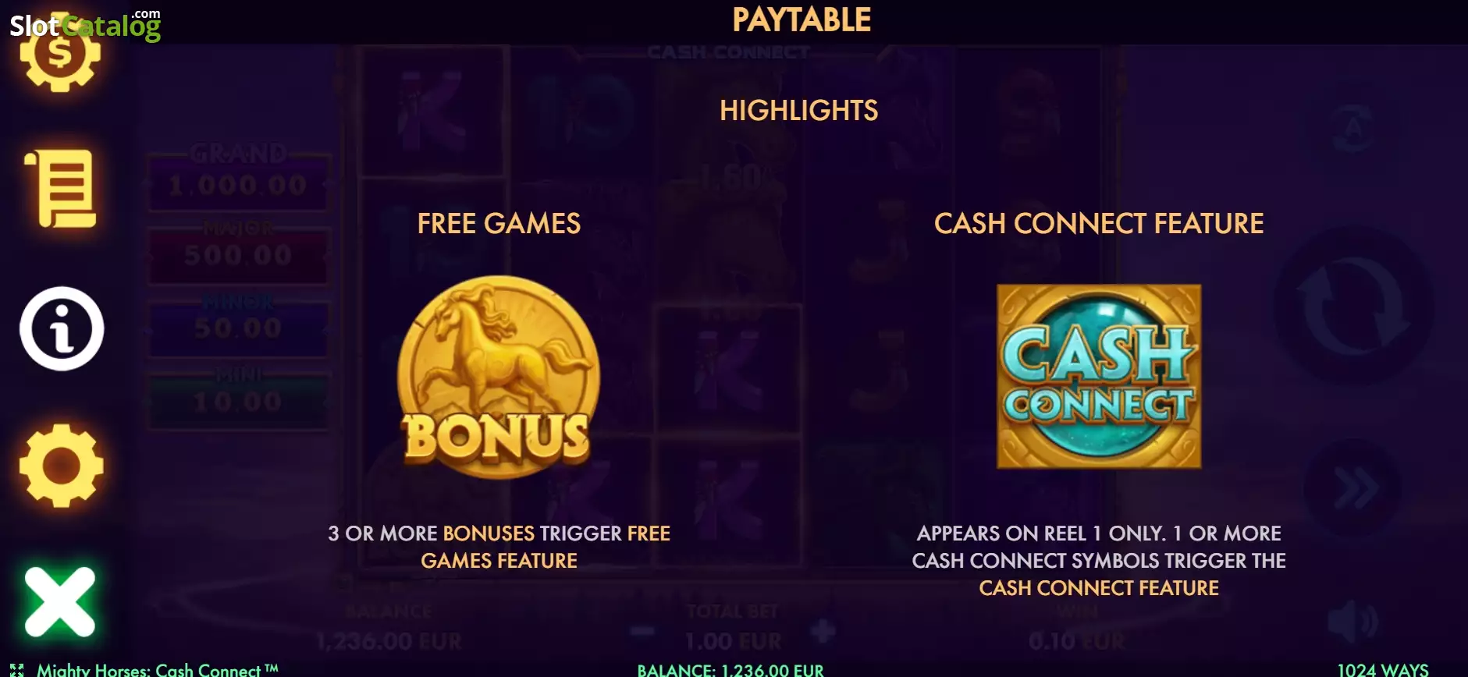This screenshot has width=1468, height=677.
Task: Mute sound with the dimmed speaker icon
Action: click(1354, 623)
